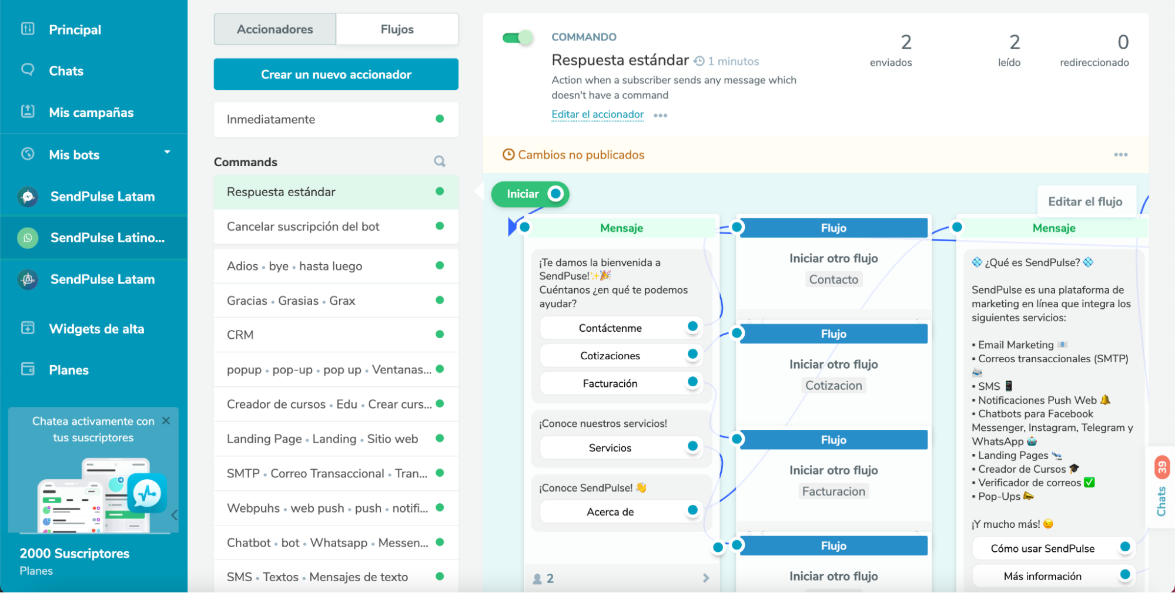Viewport: 1175px width, 593px height.
Task: Click the subscriber count icon under Mensaje block
Action: coord(537,579)
